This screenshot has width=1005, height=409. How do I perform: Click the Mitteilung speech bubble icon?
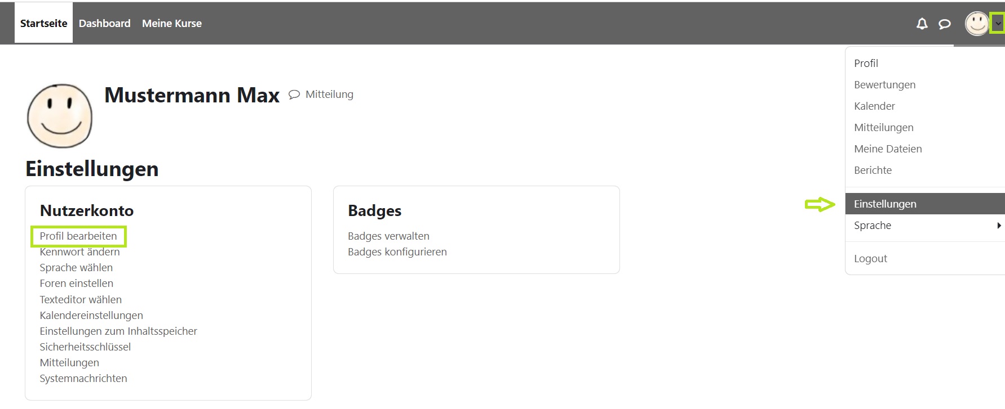294,95
